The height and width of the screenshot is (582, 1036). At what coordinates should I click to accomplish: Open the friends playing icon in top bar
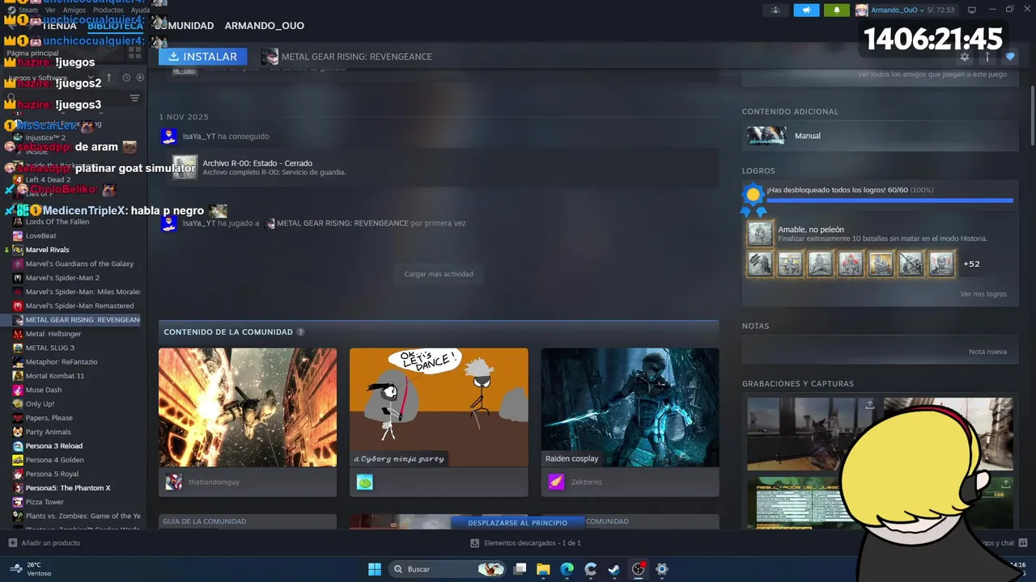coord(775,10)
